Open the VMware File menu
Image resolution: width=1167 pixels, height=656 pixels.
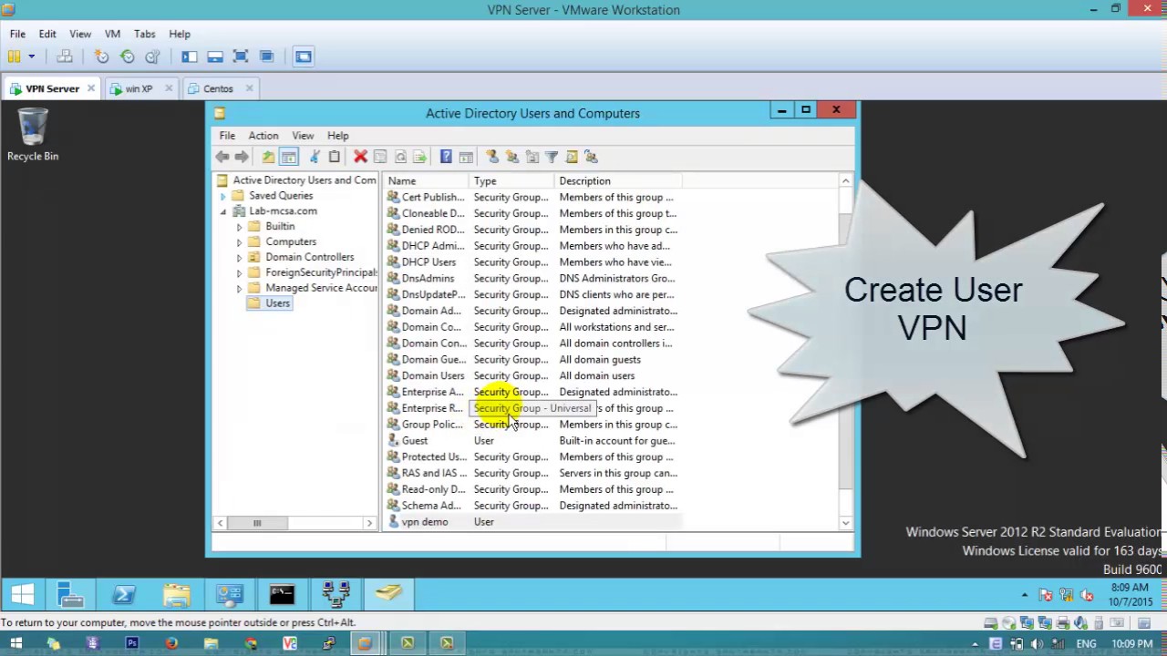pos(17,34)
